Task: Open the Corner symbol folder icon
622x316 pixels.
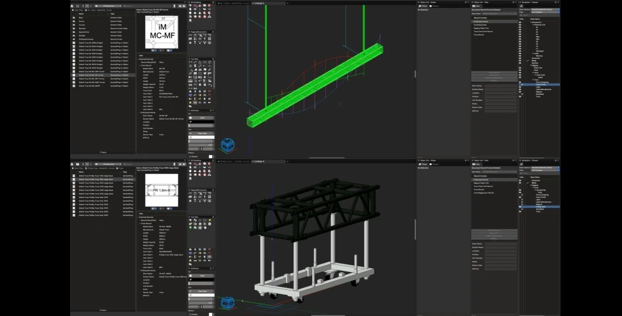Action: point(73,22)
